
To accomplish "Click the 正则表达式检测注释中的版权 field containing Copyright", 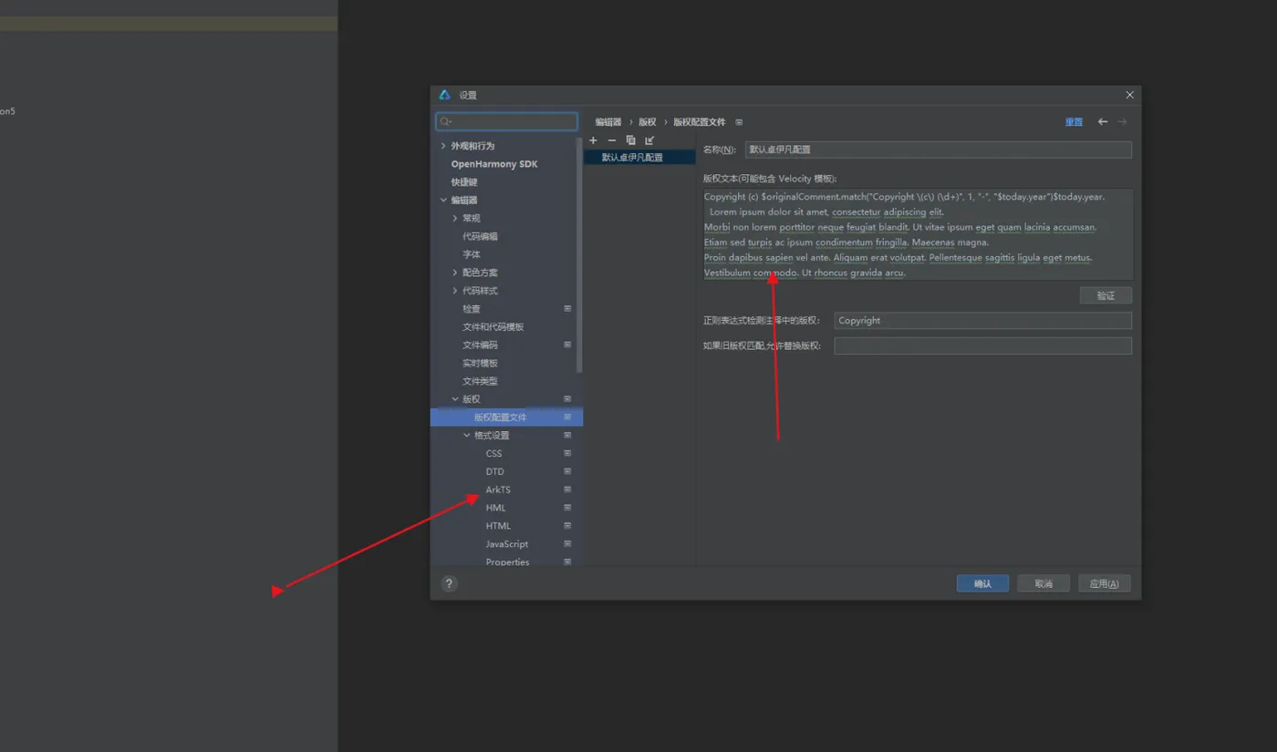I will [x=982, y=321].
